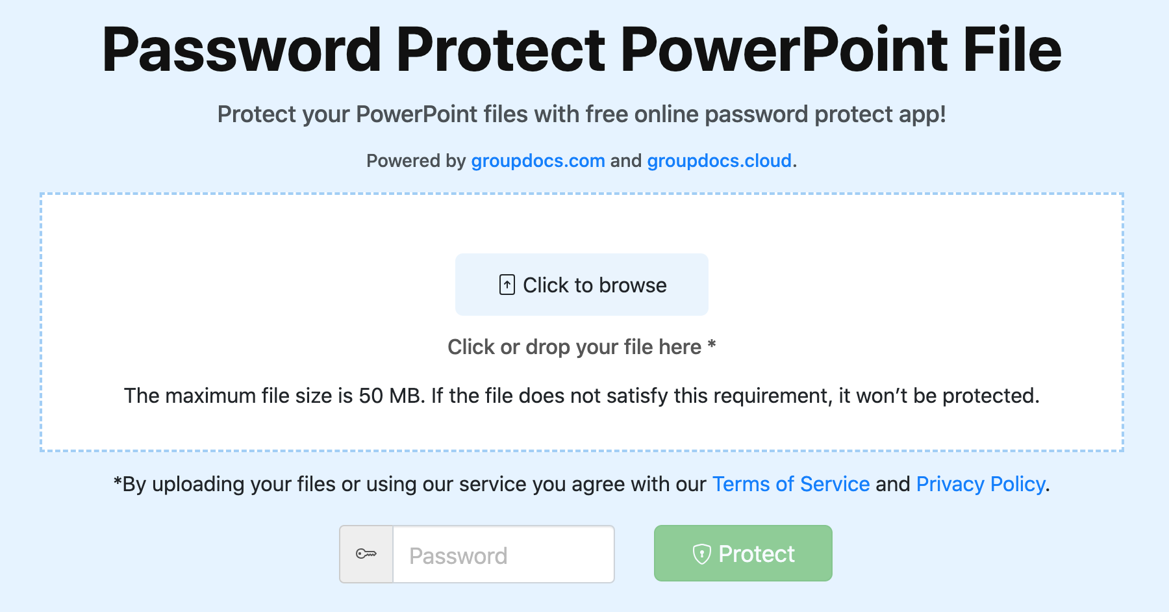Click the Password Protect PowerPoint File heading
The width and height of the screenshot is (1169, 612).
click(x=582, y=49)
